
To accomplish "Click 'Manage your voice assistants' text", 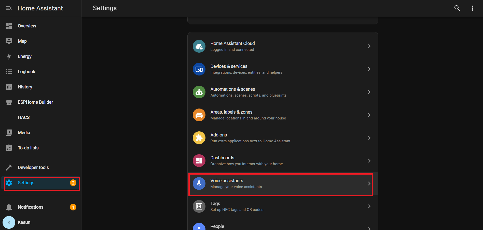I will [x=236, y=187].
